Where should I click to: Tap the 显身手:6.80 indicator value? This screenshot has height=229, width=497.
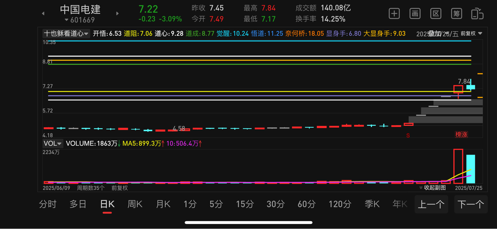tap(344, 33)
